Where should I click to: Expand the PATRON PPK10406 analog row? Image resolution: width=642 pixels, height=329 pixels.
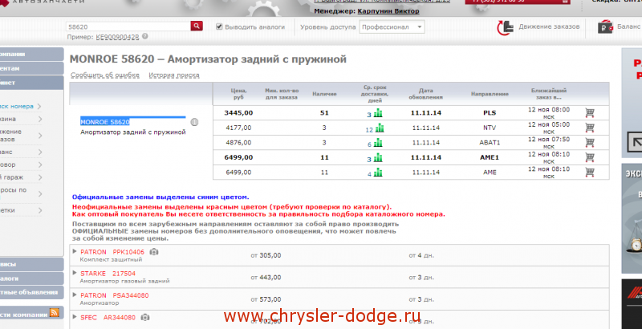(75, 251)
